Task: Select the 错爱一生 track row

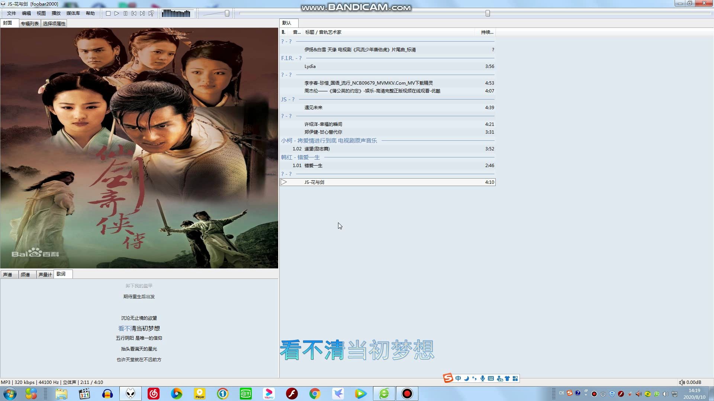Action: [x=387, y=166]
